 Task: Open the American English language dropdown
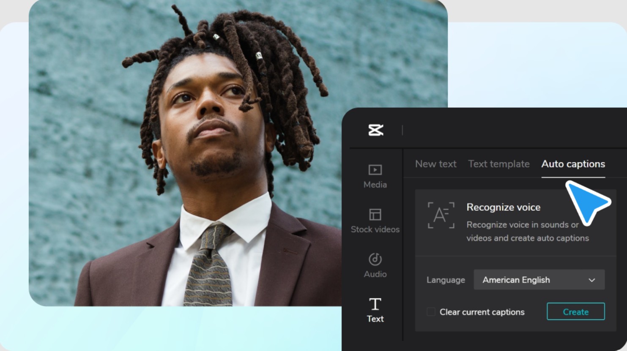click(539, 280)
